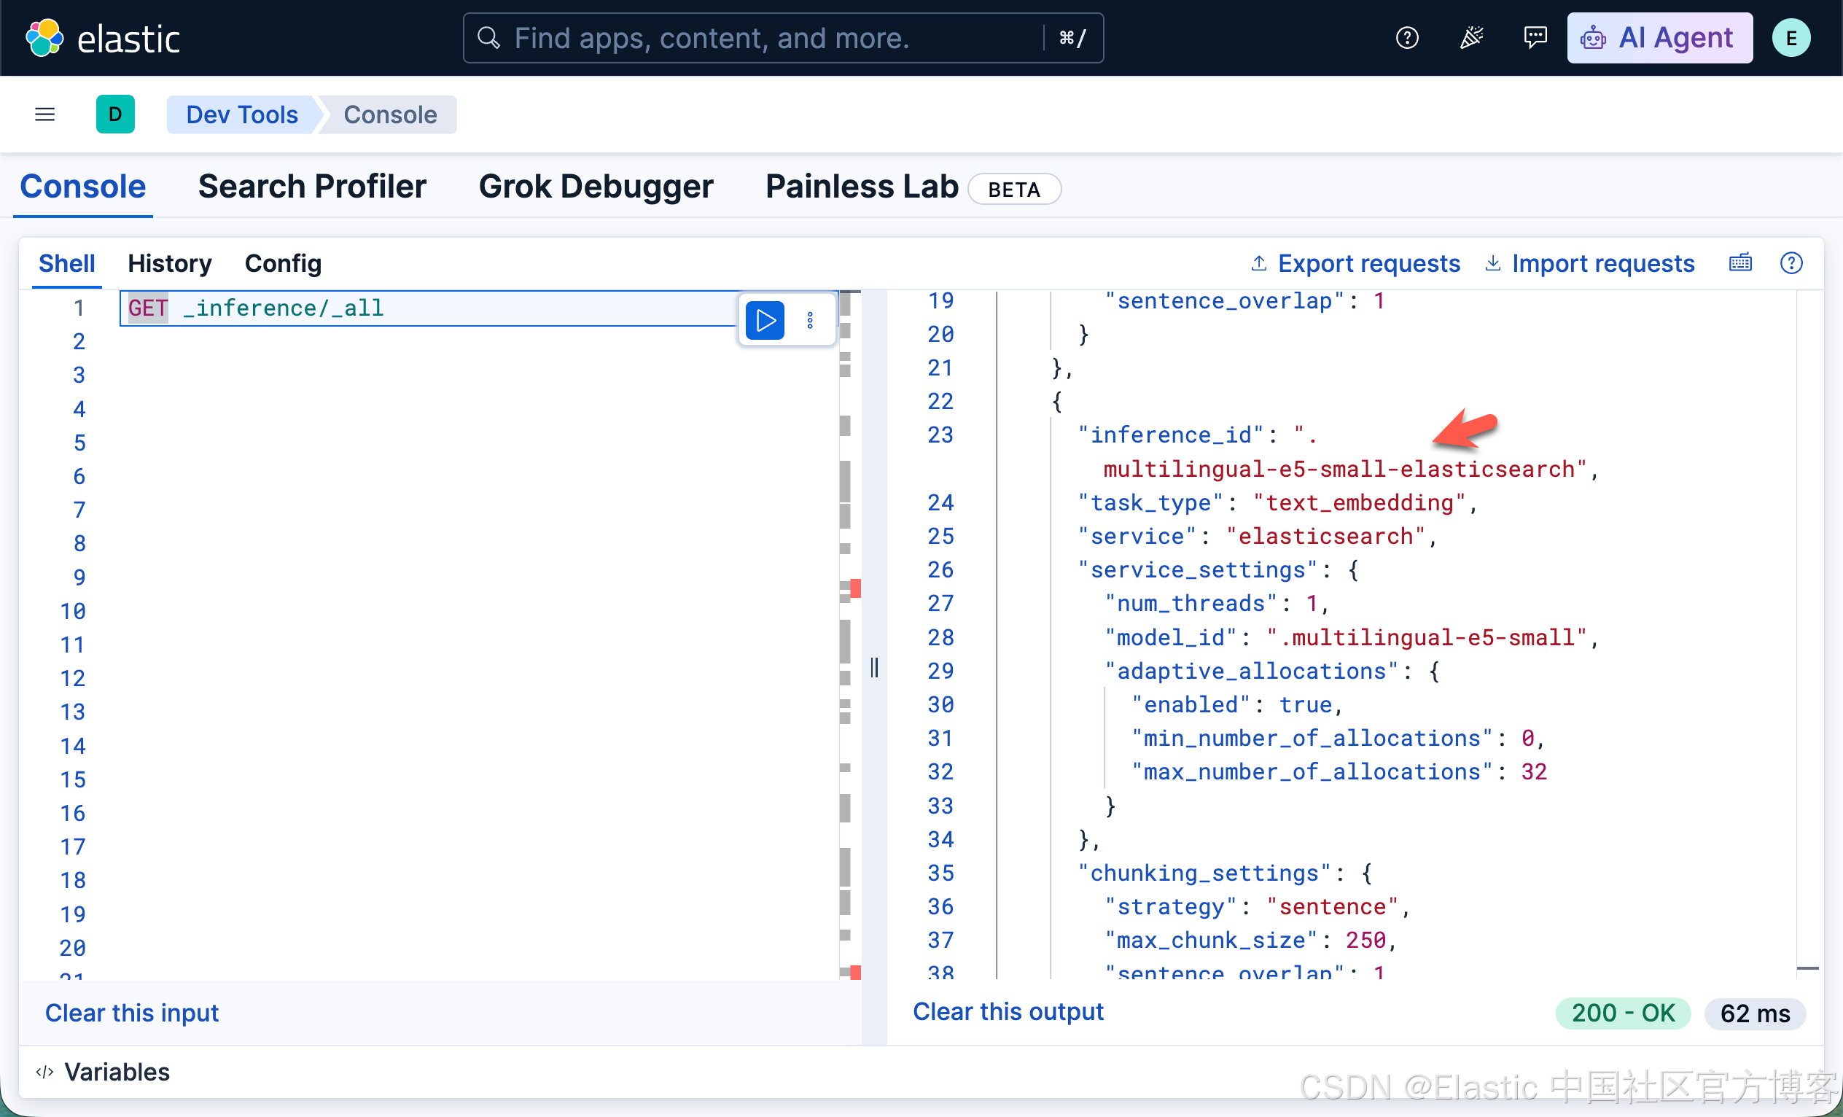The width and height of the screenshot is (1843, 1117).
Task: Click "num_threads" key in output
Action: (1191, 604)
